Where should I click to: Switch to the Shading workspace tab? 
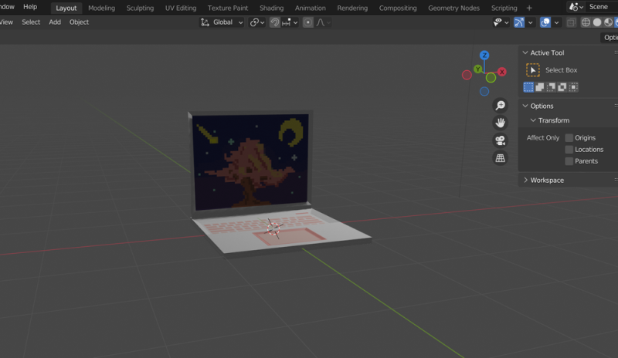pyautogui.click(x=271, y=8)
